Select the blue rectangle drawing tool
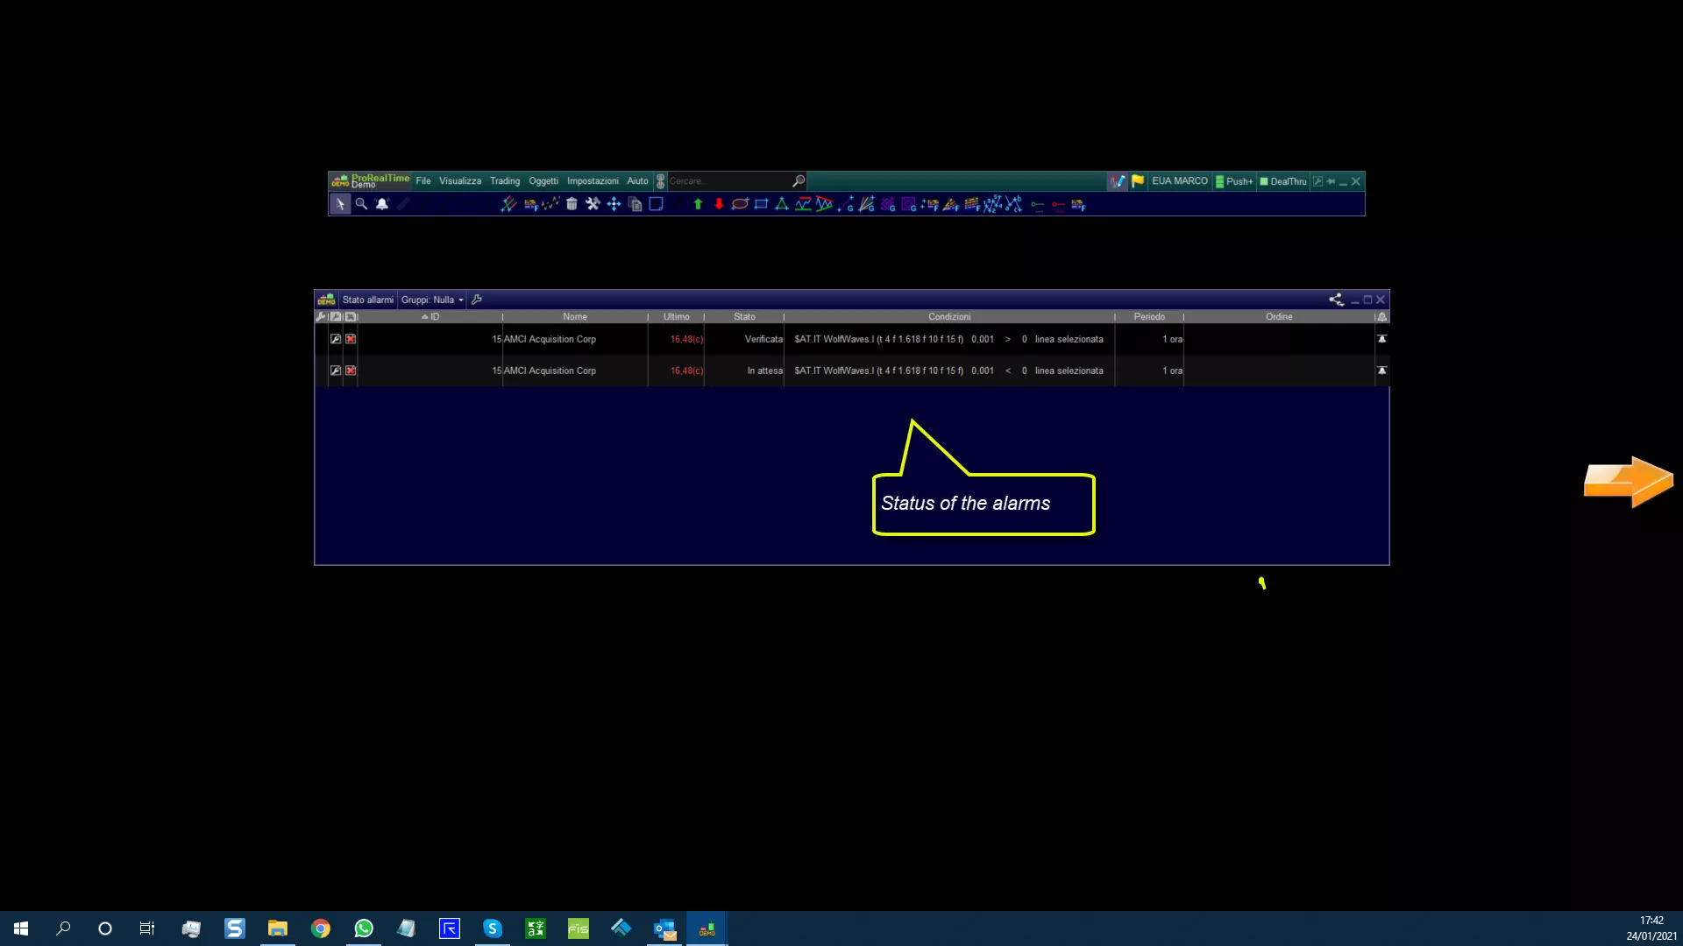 761,204
